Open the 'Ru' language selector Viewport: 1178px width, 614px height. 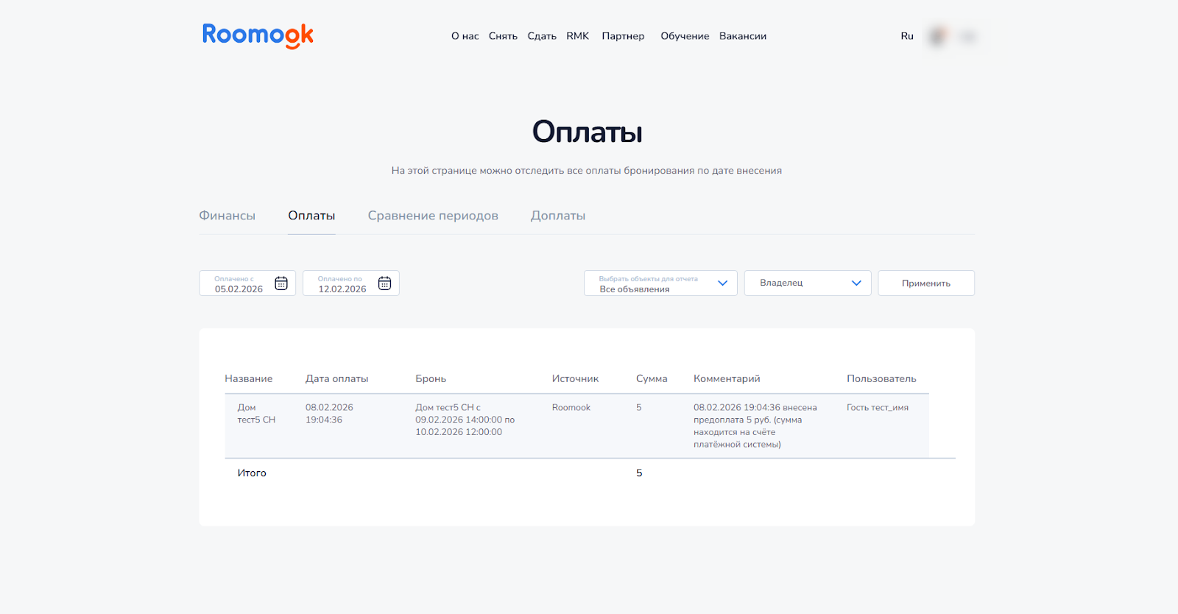click(907, 36)
